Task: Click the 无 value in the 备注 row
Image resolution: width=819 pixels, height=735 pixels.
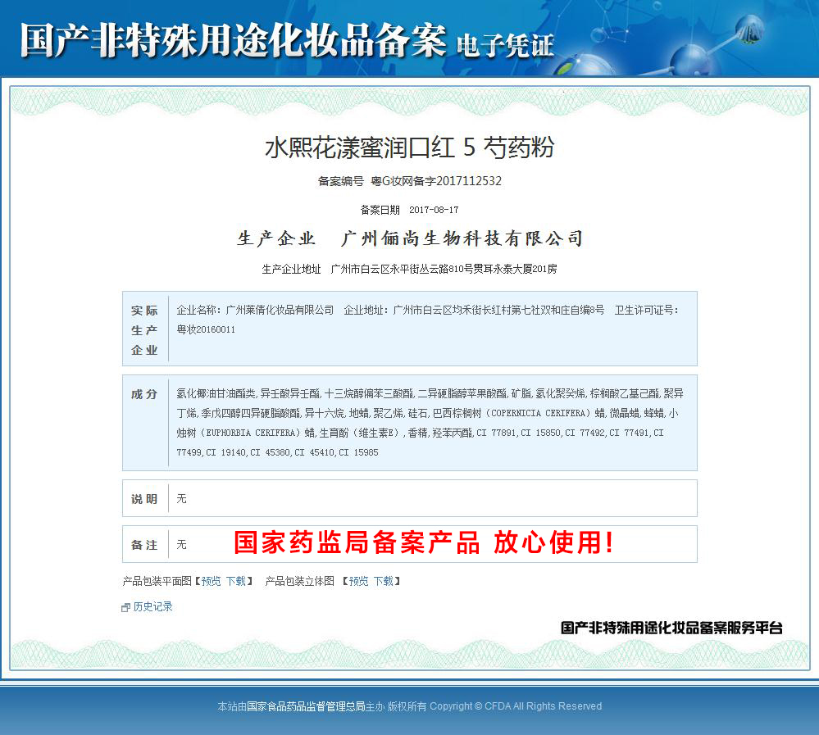Action: [181, 544]
